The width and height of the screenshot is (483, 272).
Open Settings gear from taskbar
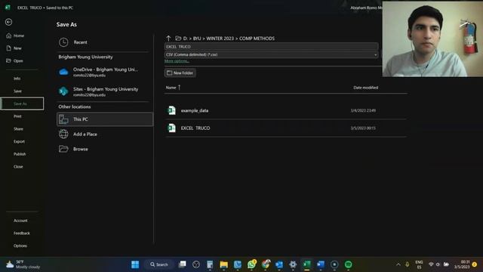point(293,264)
